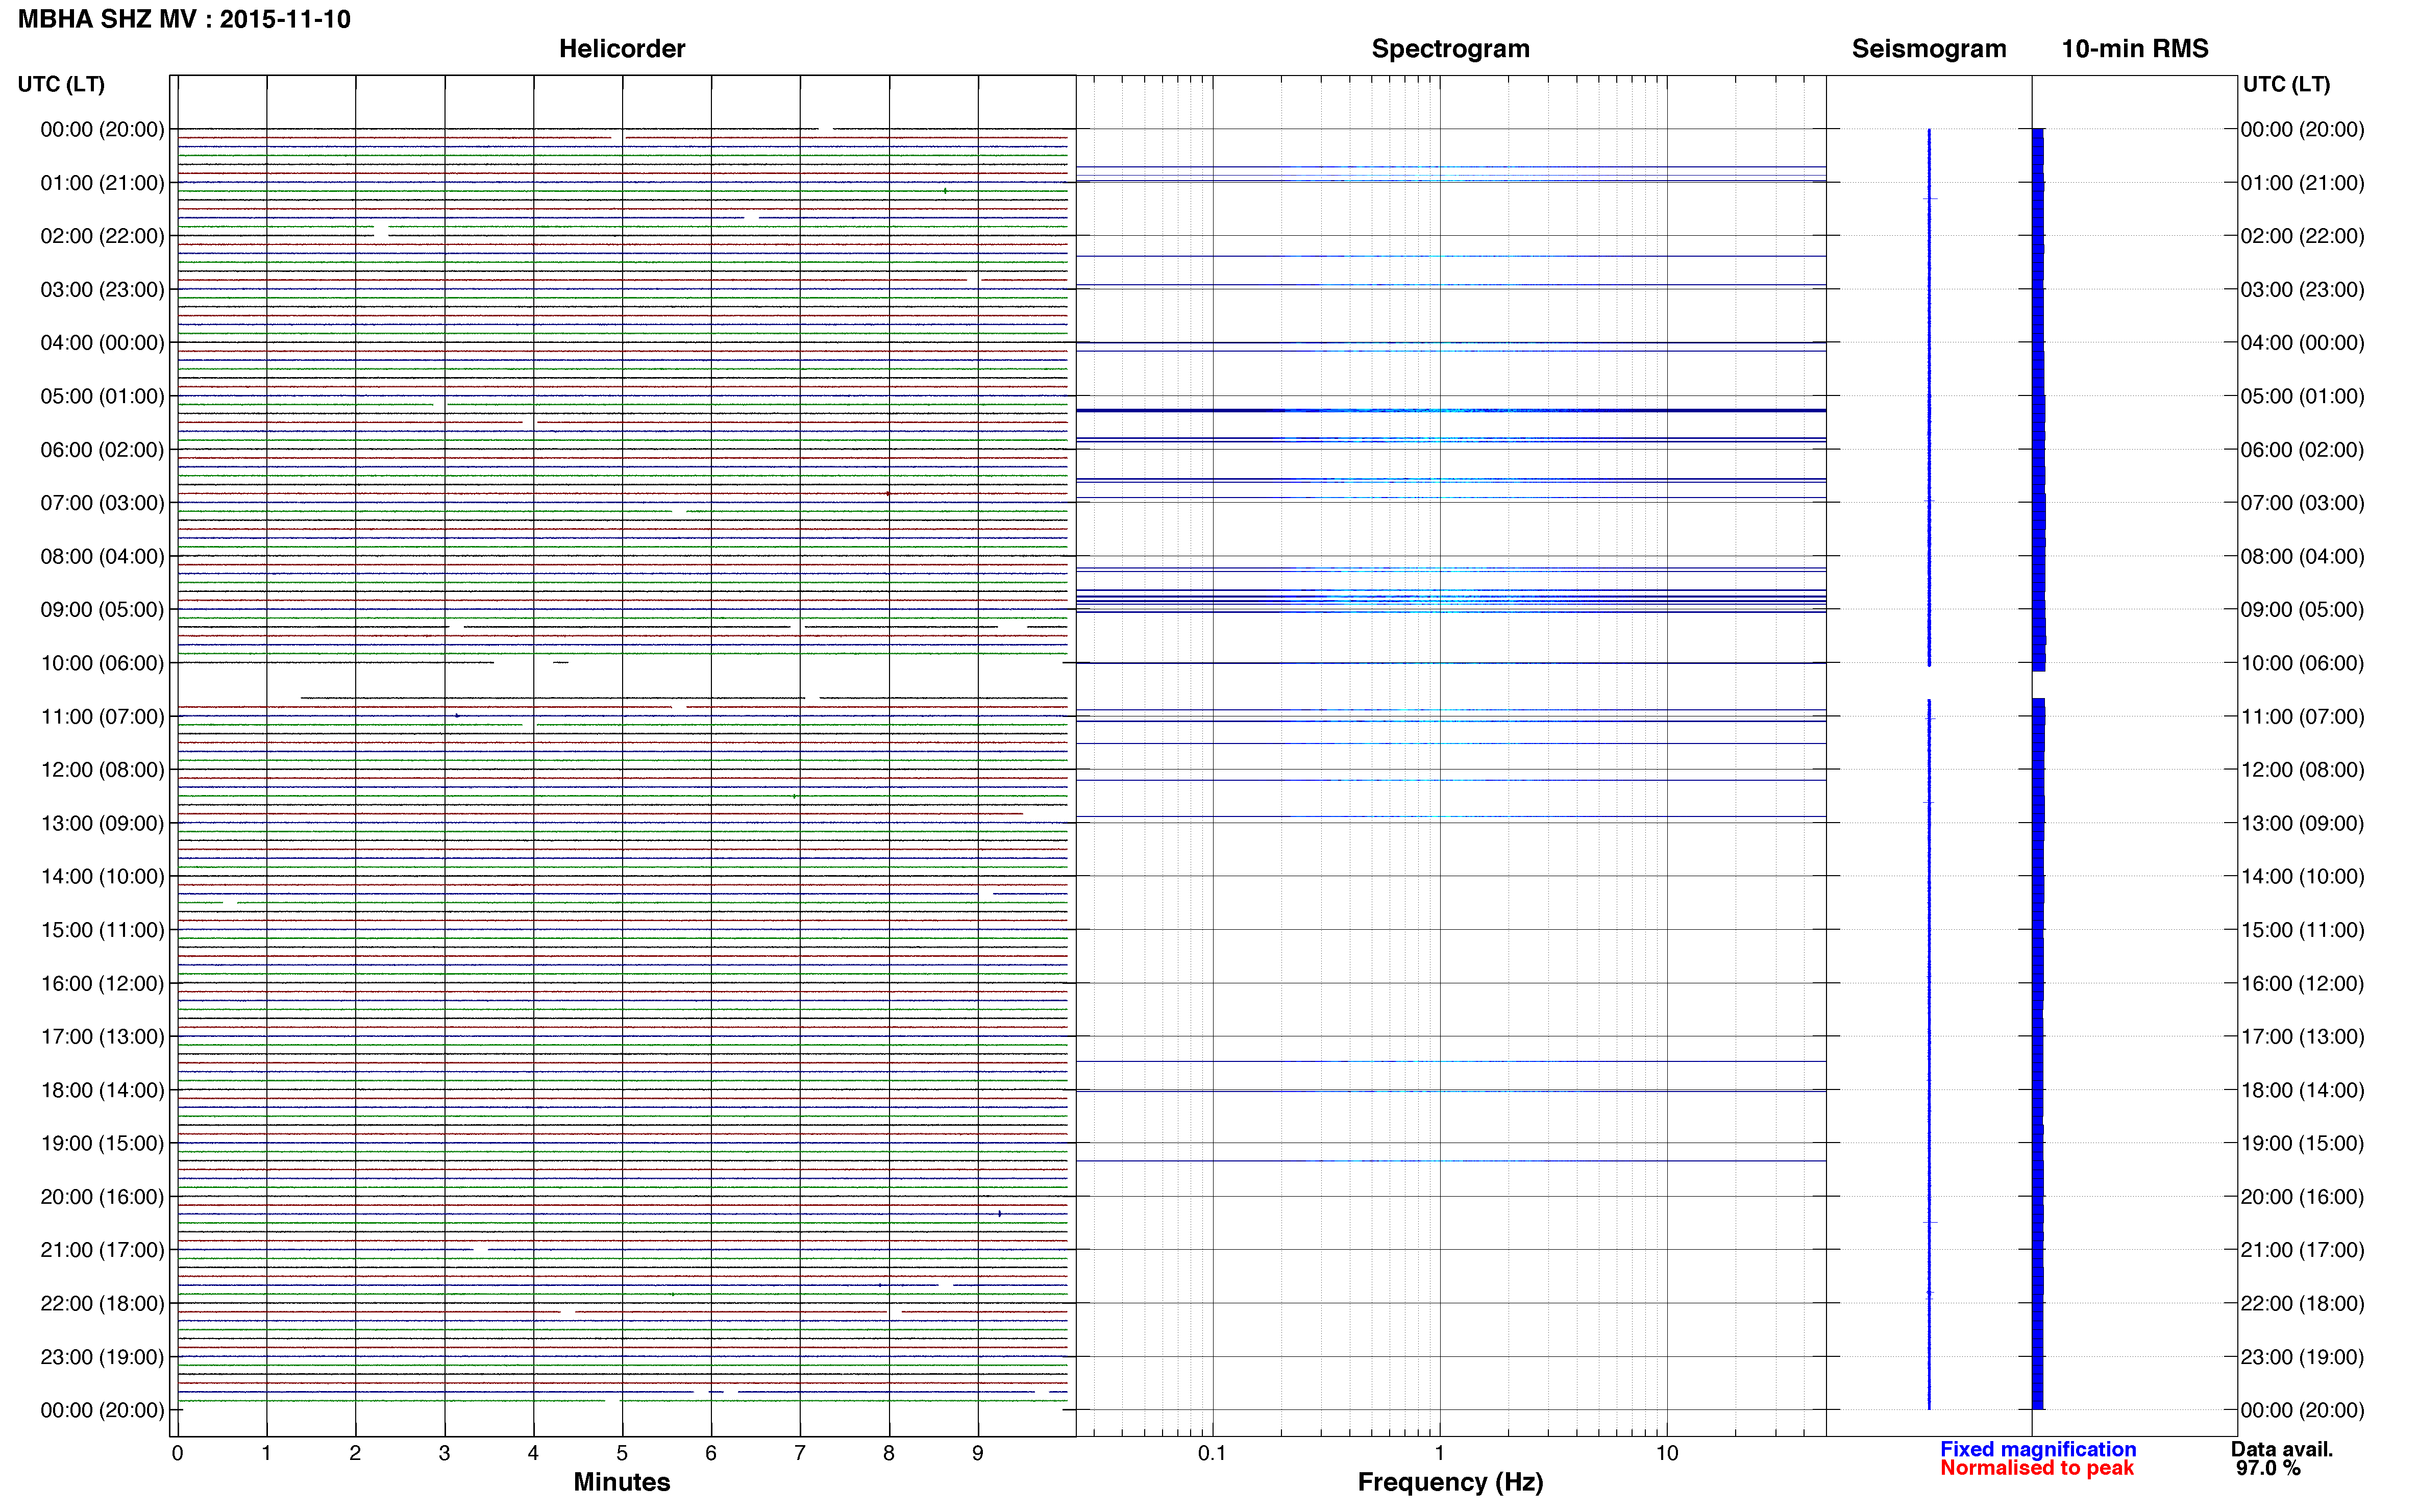Select the 'Spectrogram' panel heading

pos(1450,49)
